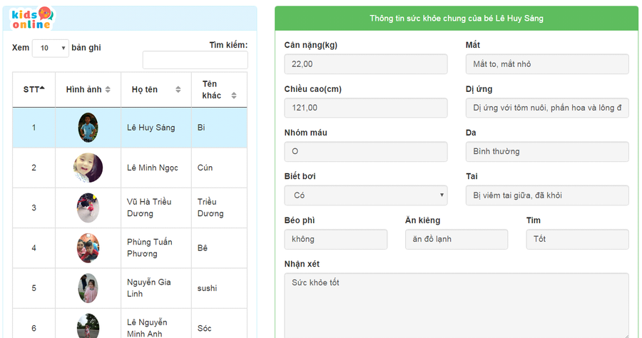Click the Dị ứng text field

546,108
